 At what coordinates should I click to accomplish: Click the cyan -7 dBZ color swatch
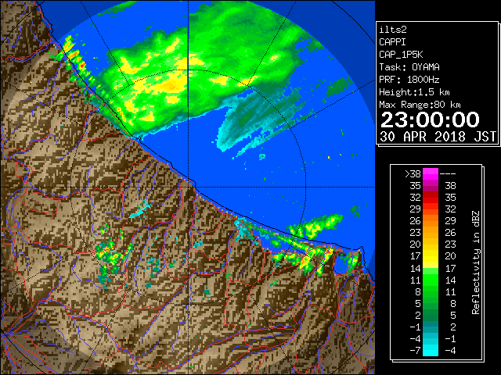tap(431, 350)
